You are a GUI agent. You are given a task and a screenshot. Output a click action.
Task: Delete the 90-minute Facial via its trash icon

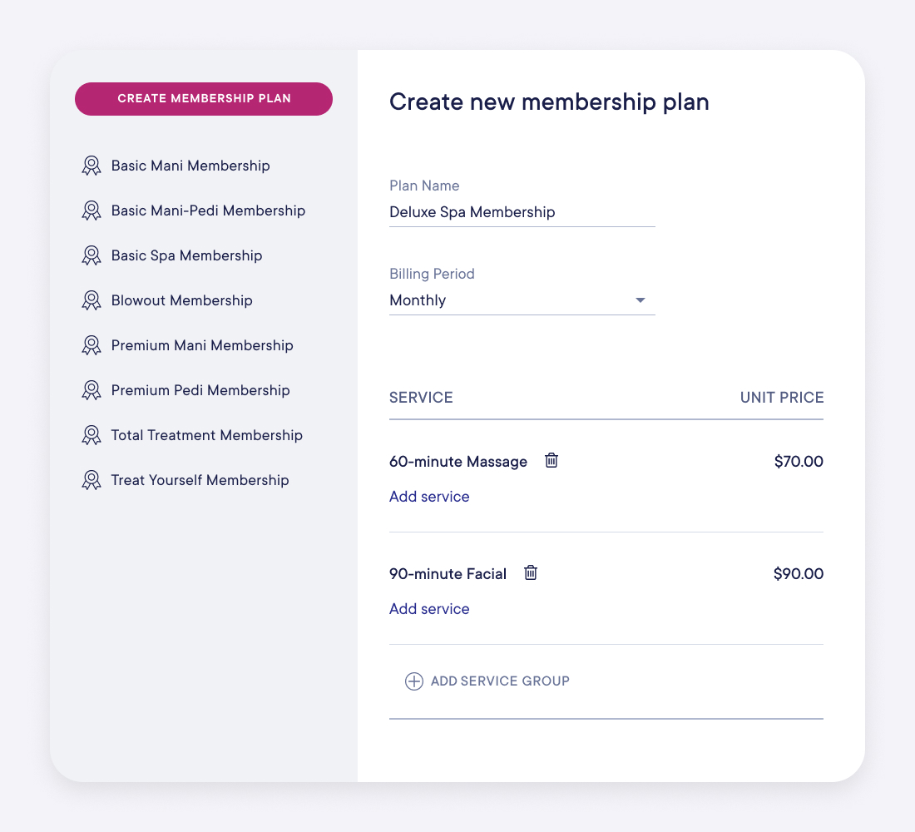point(530,572)
